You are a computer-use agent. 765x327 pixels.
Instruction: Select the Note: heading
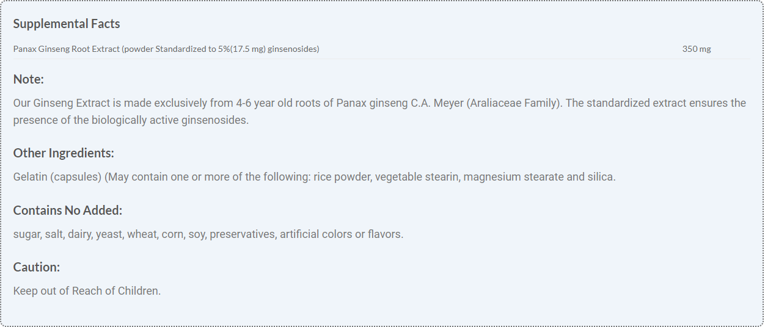click(29, 79)
